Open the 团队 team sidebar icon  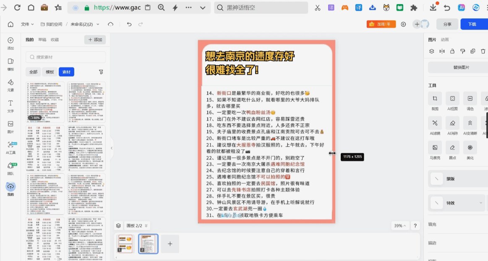[10, 168]
